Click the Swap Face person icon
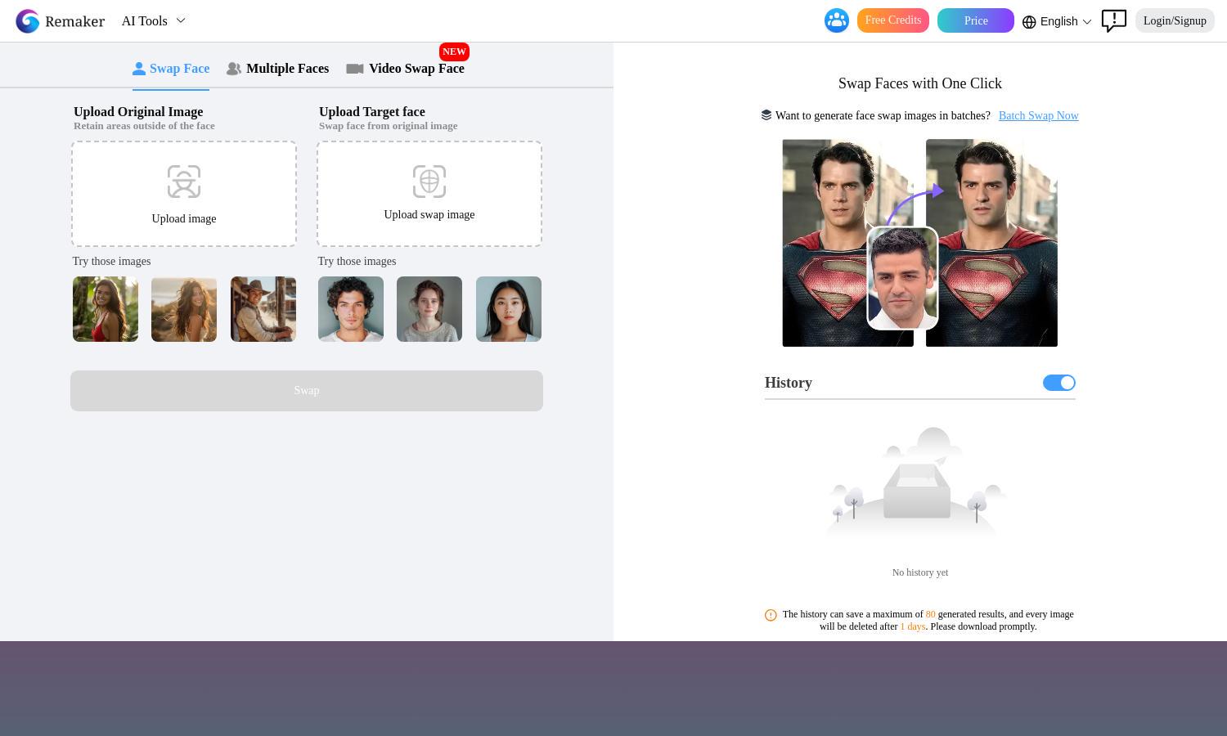Screen dimensions: 1227x736 tap(139, 69)
